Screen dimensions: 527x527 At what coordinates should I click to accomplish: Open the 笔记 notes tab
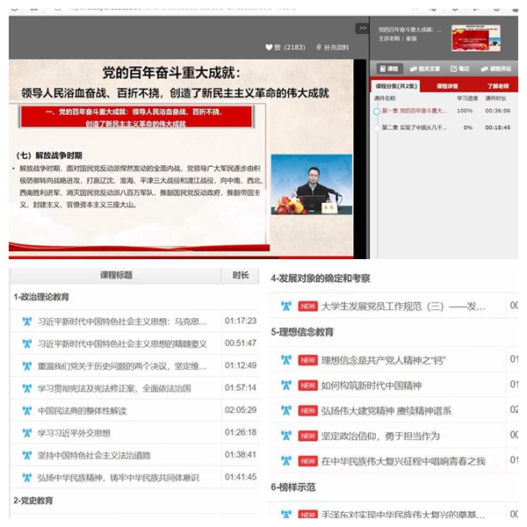point(459,69)
